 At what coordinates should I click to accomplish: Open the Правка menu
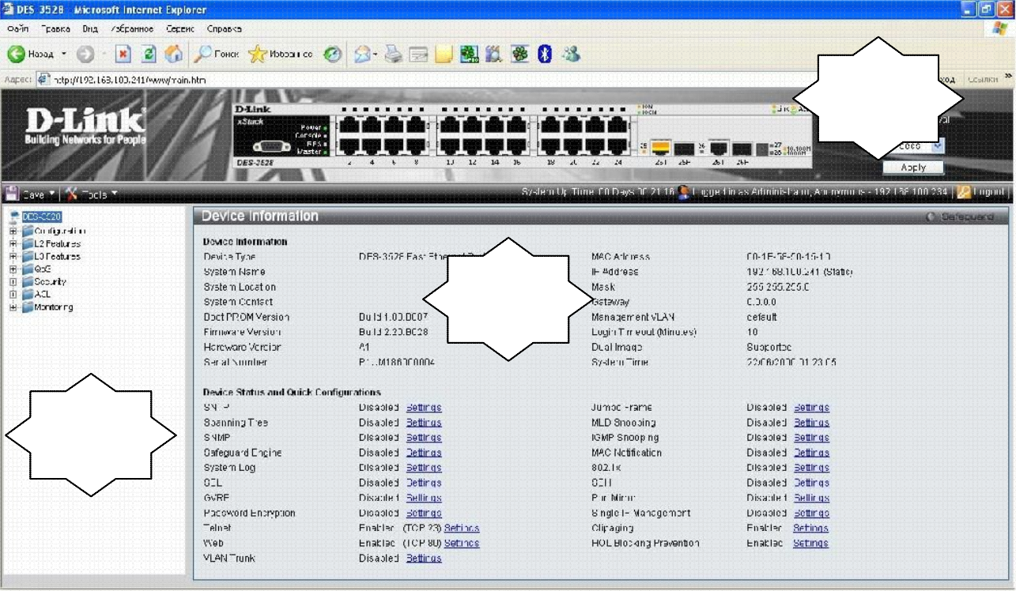click(x=55, y=28)
